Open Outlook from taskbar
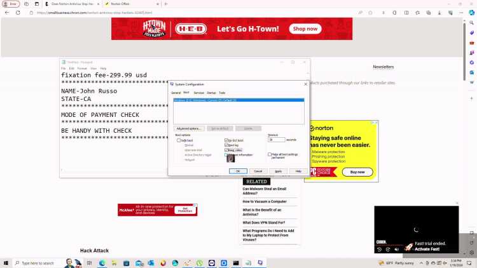This screenshot has height=268, width=477. (151, 263)
